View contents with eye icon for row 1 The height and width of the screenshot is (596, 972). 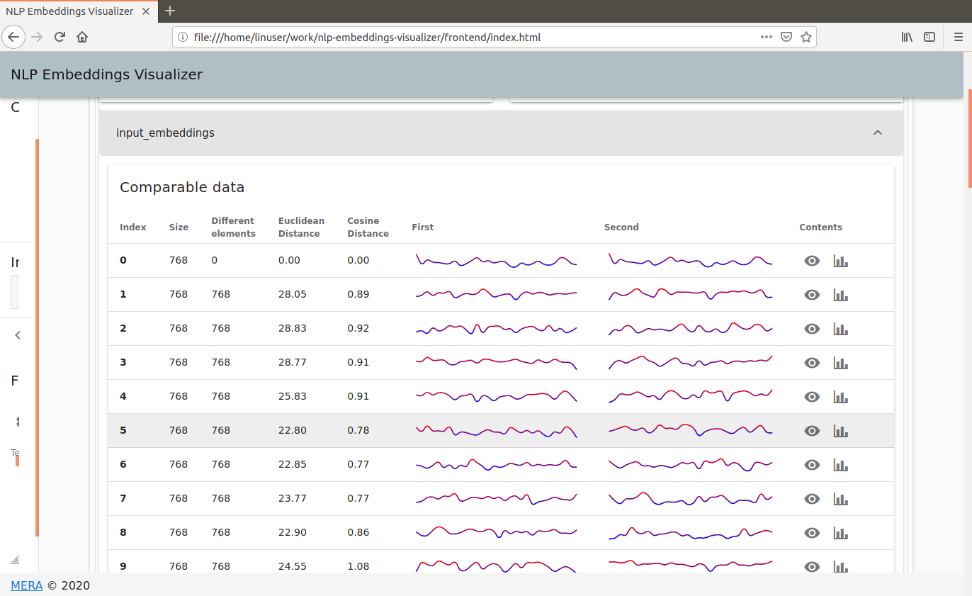[x=812, y=295]
